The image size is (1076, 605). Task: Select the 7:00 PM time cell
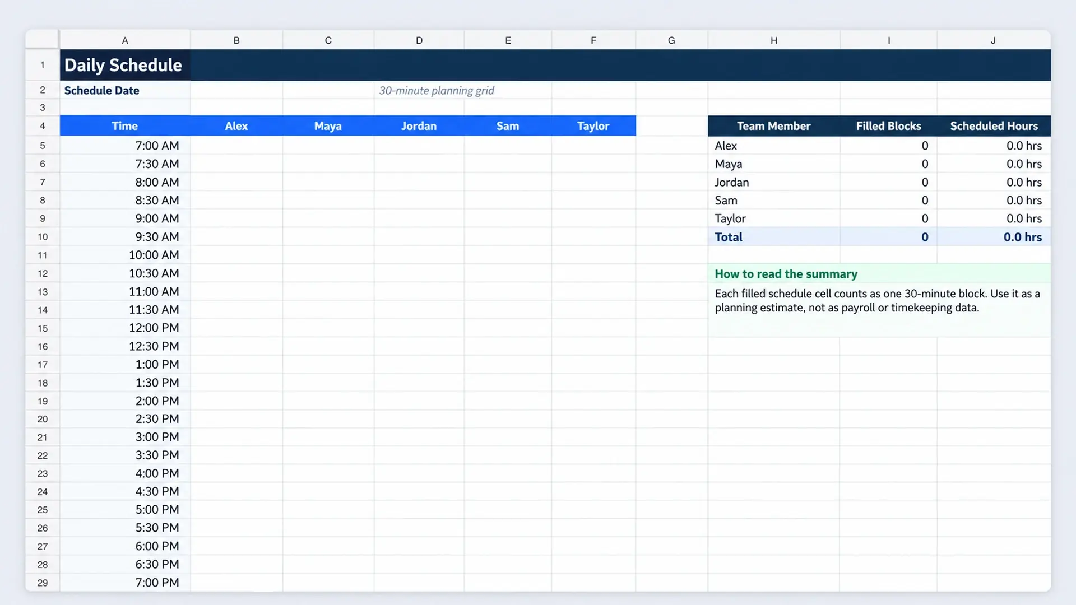(x=125, y=583)
